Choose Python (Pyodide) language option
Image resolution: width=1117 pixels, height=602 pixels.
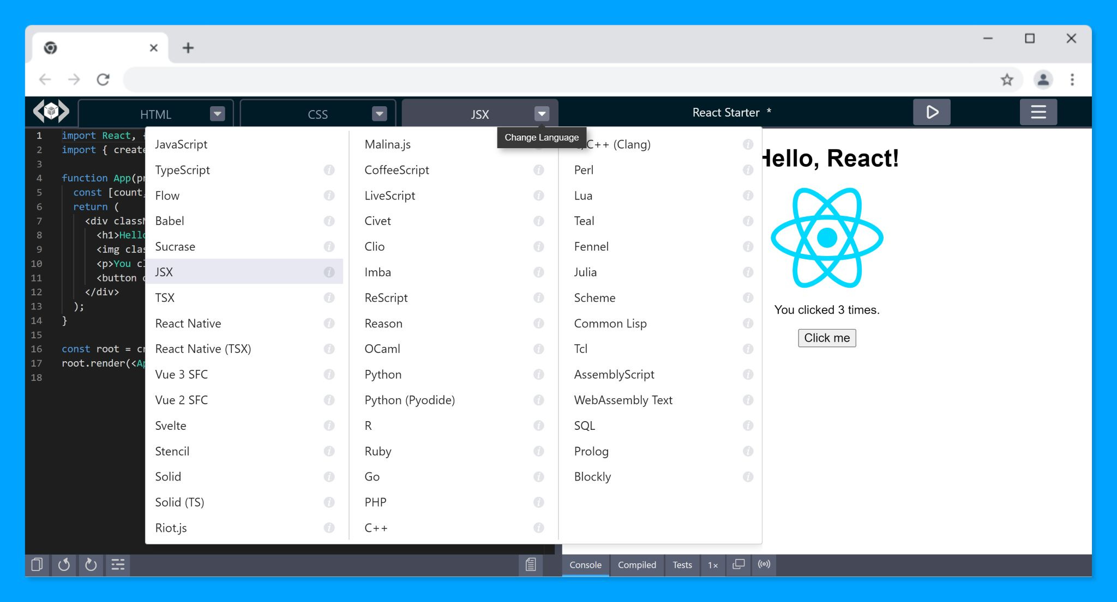tap(409, 400)
